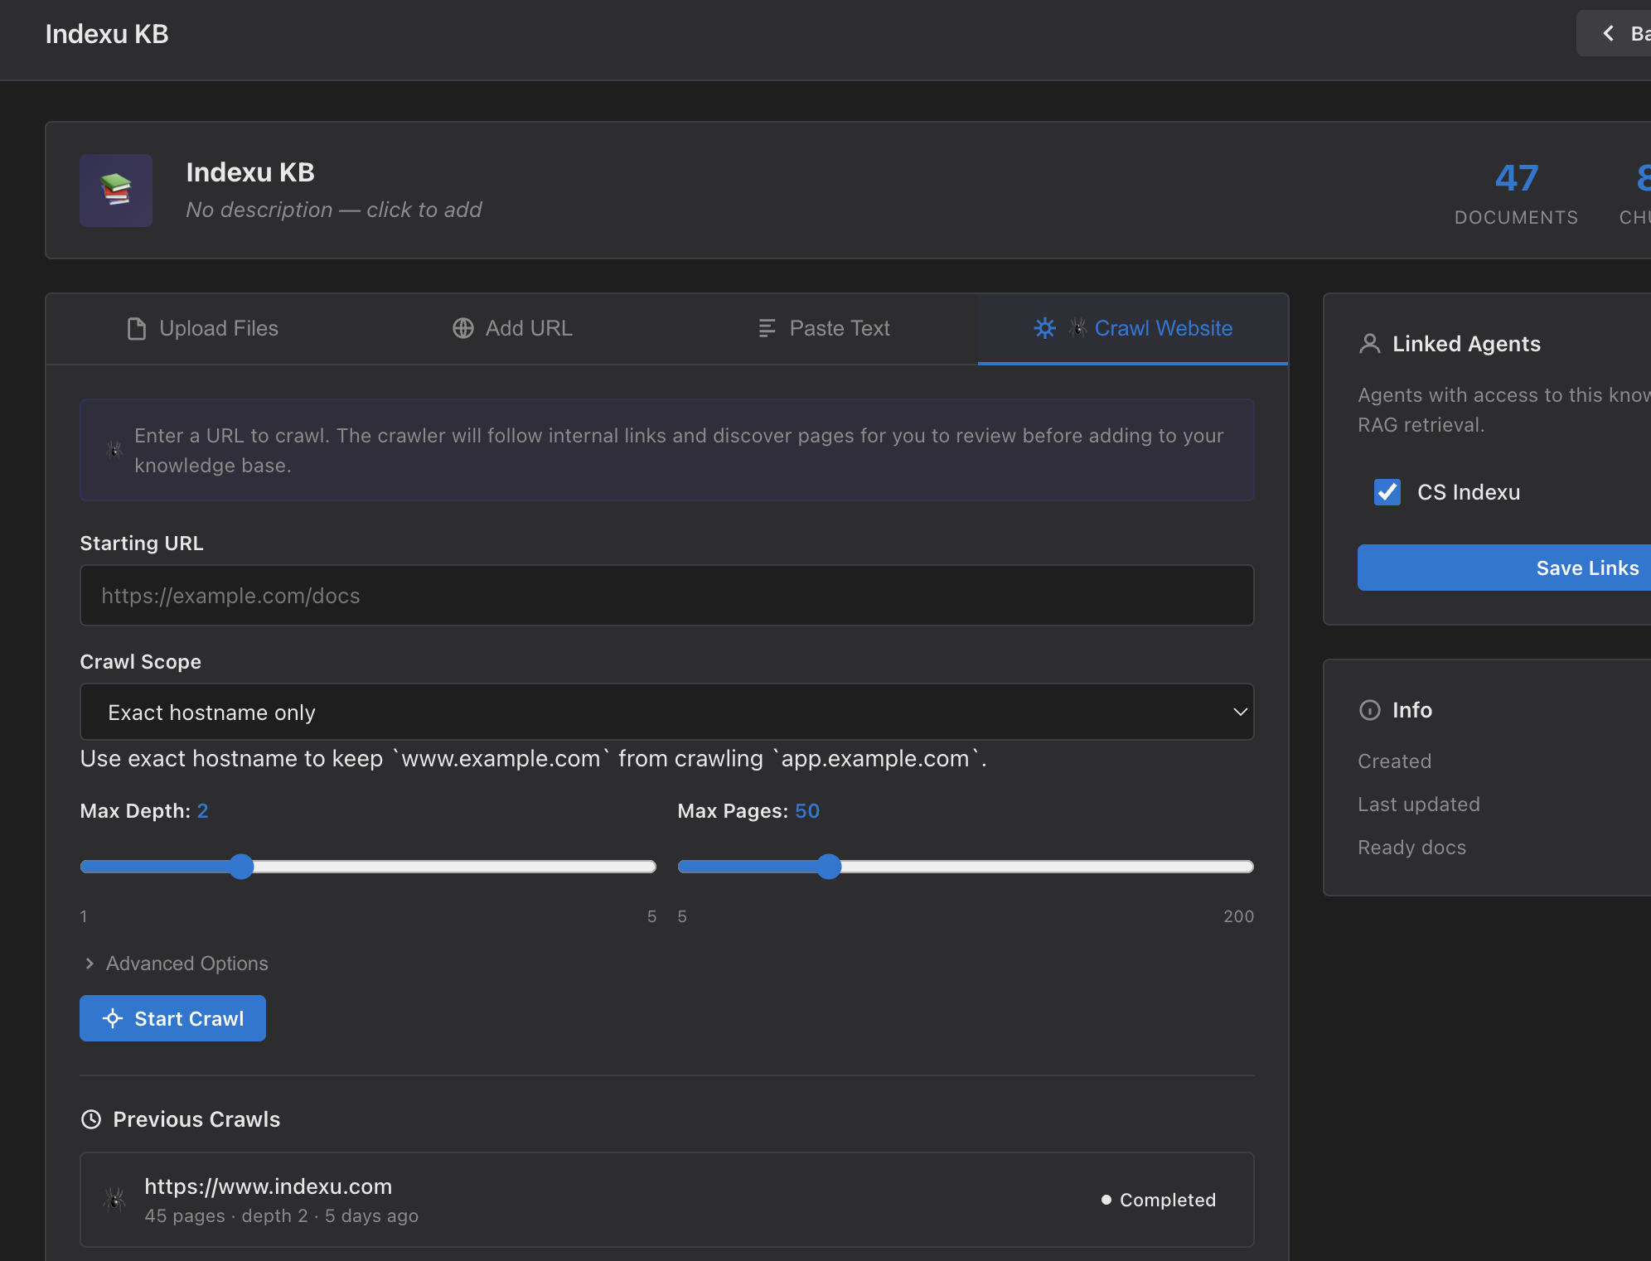Open the https://www.indexu.com previous crawl
The image size is (1651, 1261).
tap(667, 1200)
